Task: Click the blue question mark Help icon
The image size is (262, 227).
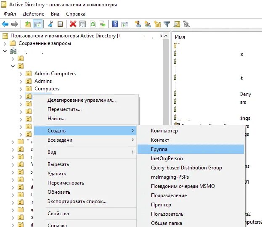Action: [115, 24]
